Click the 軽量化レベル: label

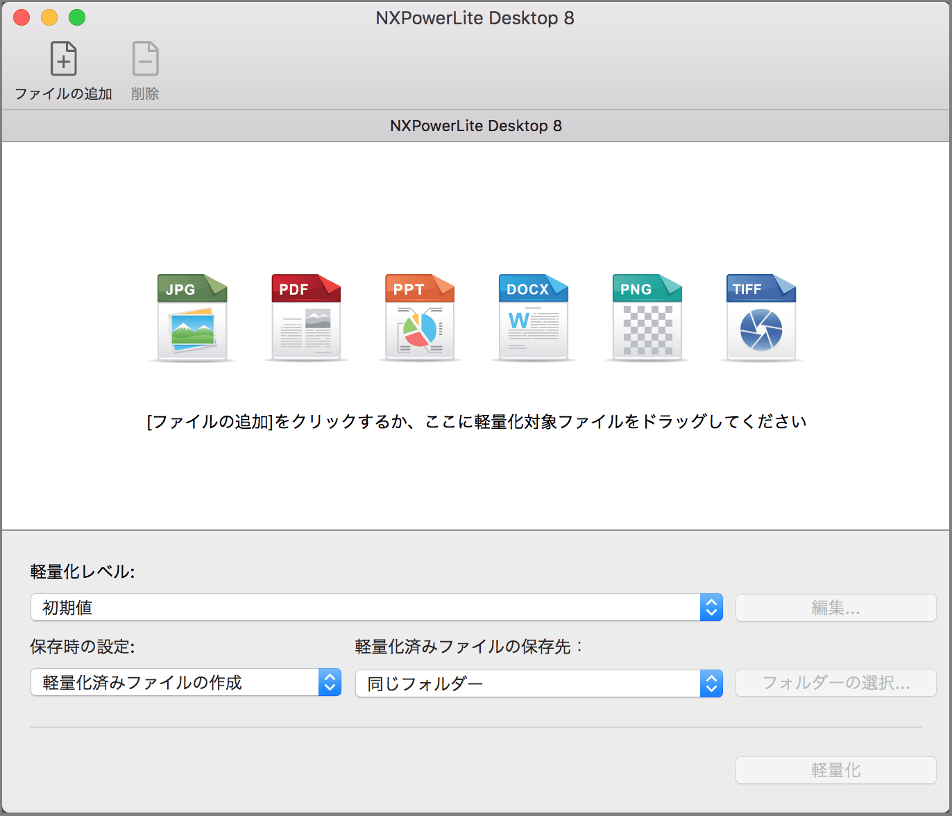coord(83,572)
